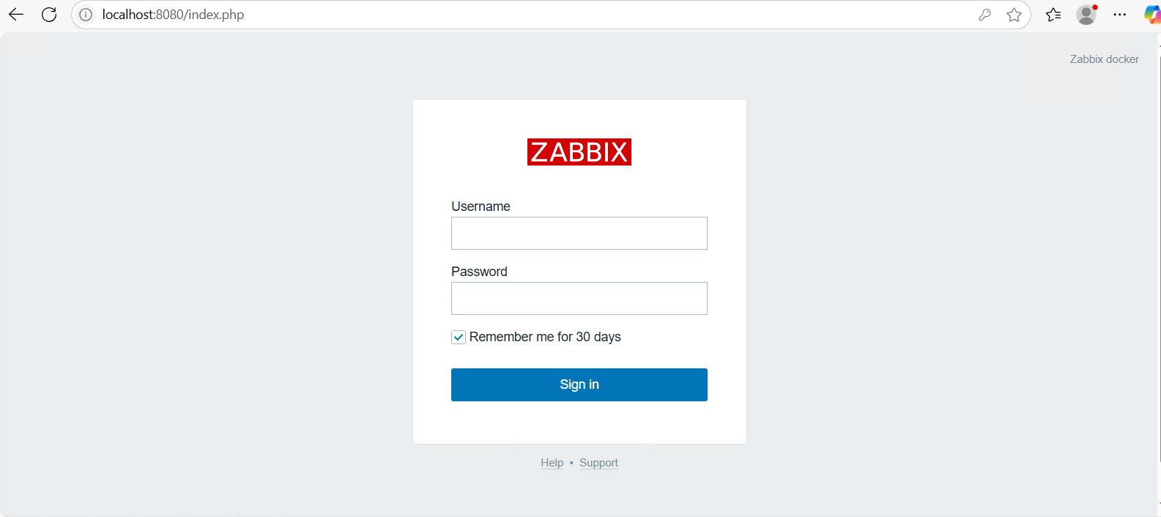
Task: Open the browser profile avatar
Action: coord(1086,15)
